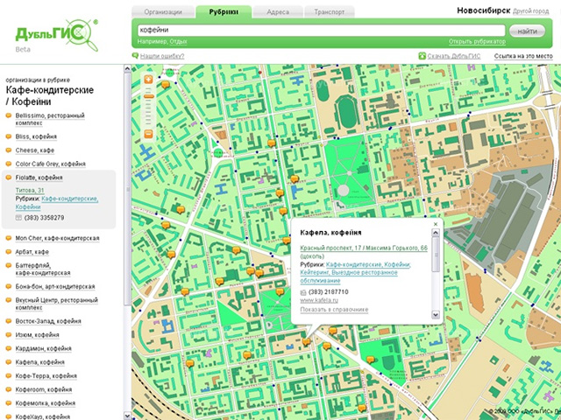Click marker icon beside Арбат, кафе
This screenshot has width=561, height=420.
pyautogui.click(x=8, y=252)
